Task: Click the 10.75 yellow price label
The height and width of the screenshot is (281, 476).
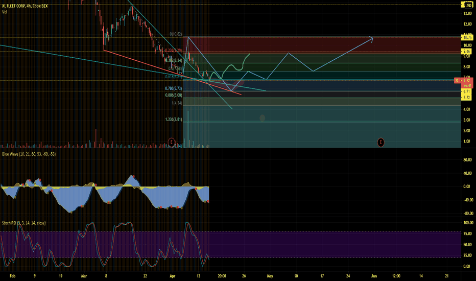Action: 467,38
